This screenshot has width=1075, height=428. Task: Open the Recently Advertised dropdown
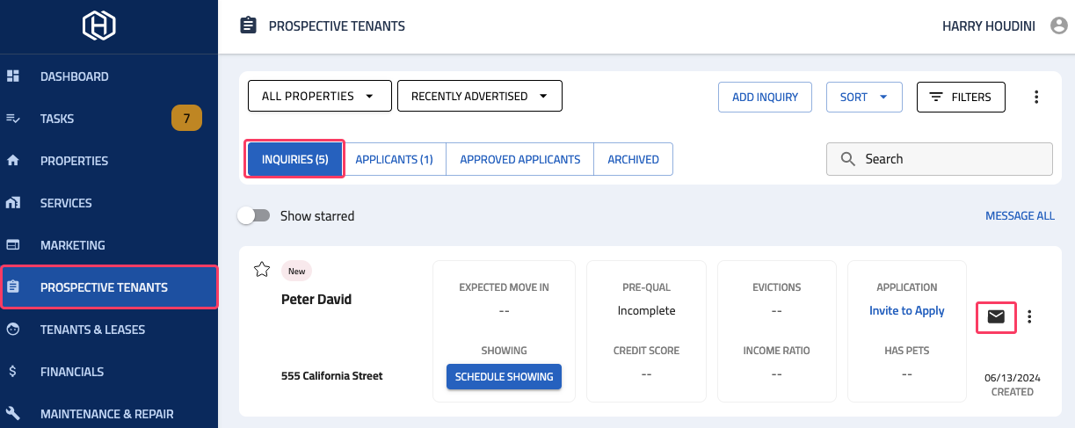(x=480, y=97)
